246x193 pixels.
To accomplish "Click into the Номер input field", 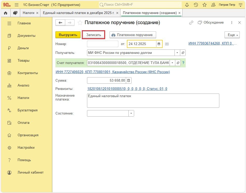I will point(103,44).
